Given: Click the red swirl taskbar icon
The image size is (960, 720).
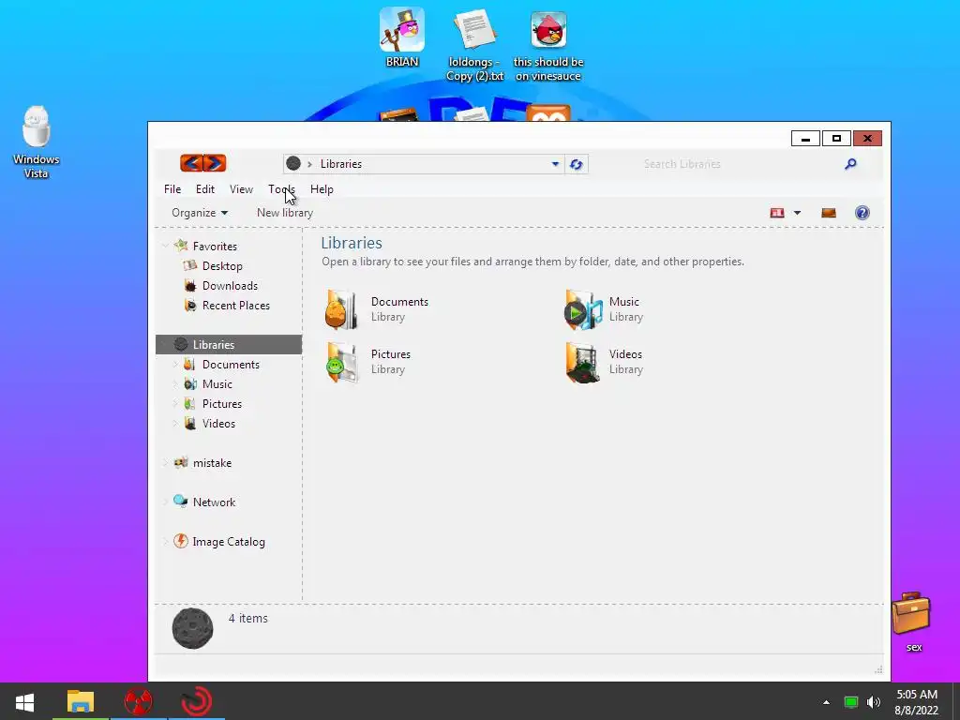Looking at the screenshot, I should [x=197, y=701].
